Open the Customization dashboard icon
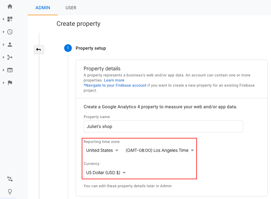This screenshot has width=271, height=199. coord(10,19)
